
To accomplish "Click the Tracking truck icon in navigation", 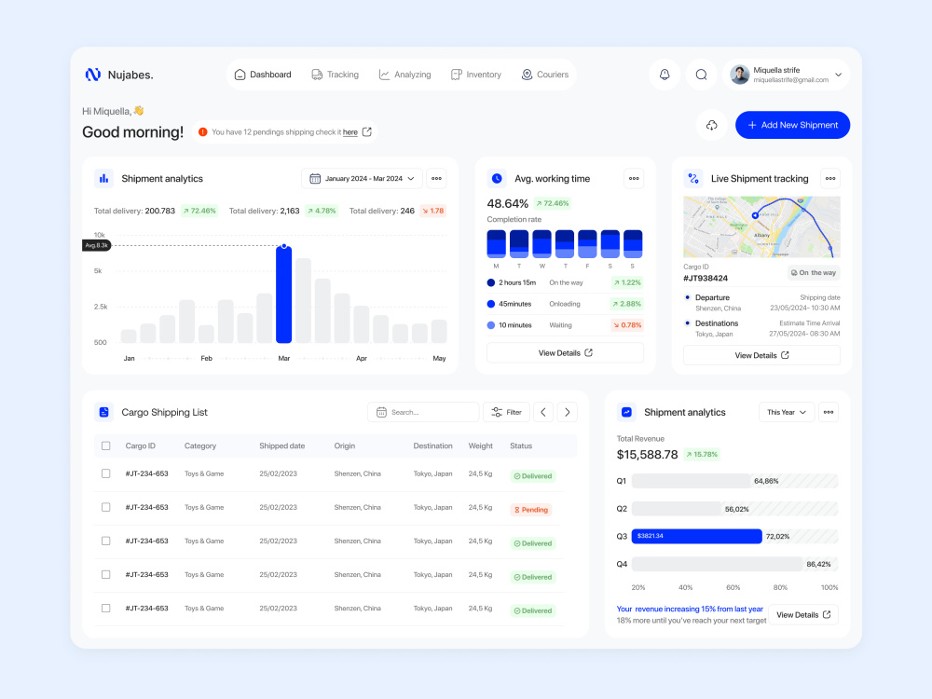I will [317, 75].
